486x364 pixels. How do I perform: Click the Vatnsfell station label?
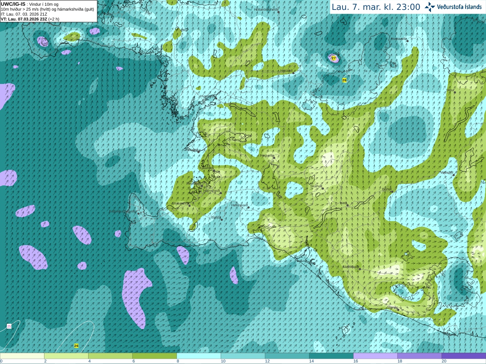point(447,173)
